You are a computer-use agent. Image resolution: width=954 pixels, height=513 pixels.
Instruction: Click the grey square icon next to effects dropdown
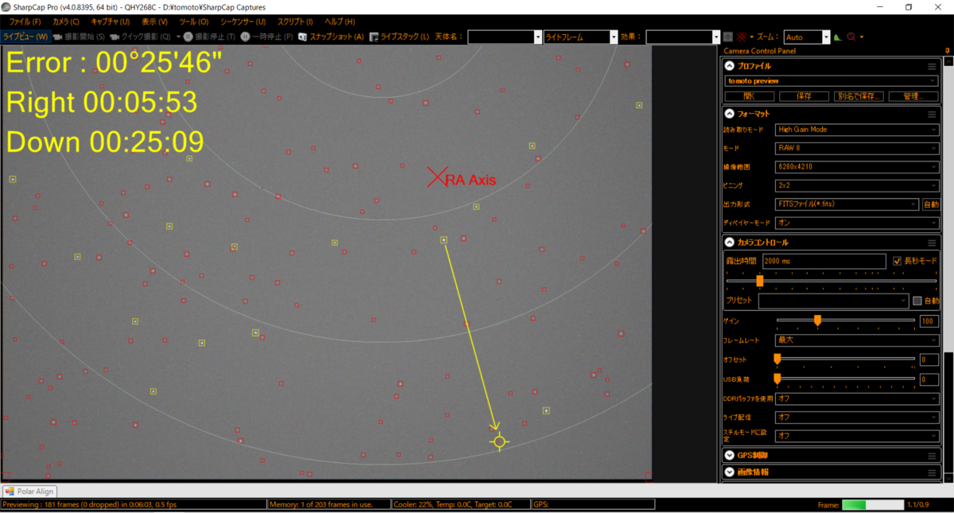pos(728,37)
